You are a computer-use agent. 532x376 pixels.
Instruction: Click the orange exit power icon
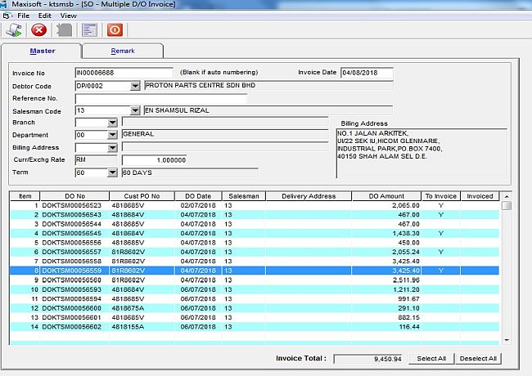[114, 29]
